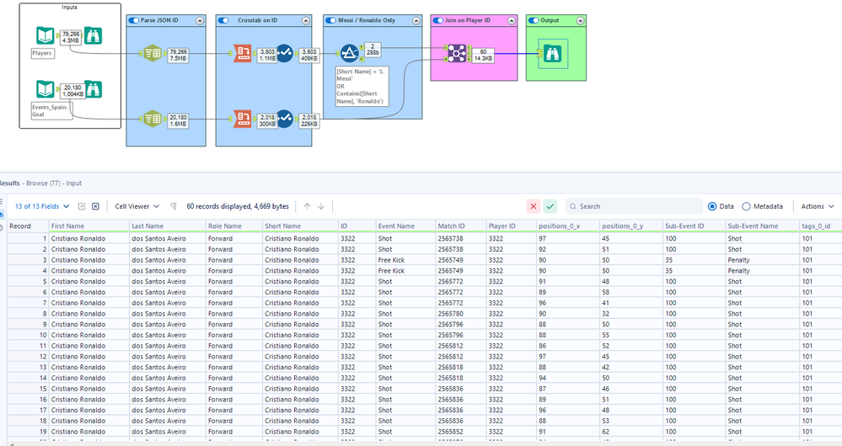Click the Join output 60 records label
Screen dimensions: 842x446
coord(483,56)
